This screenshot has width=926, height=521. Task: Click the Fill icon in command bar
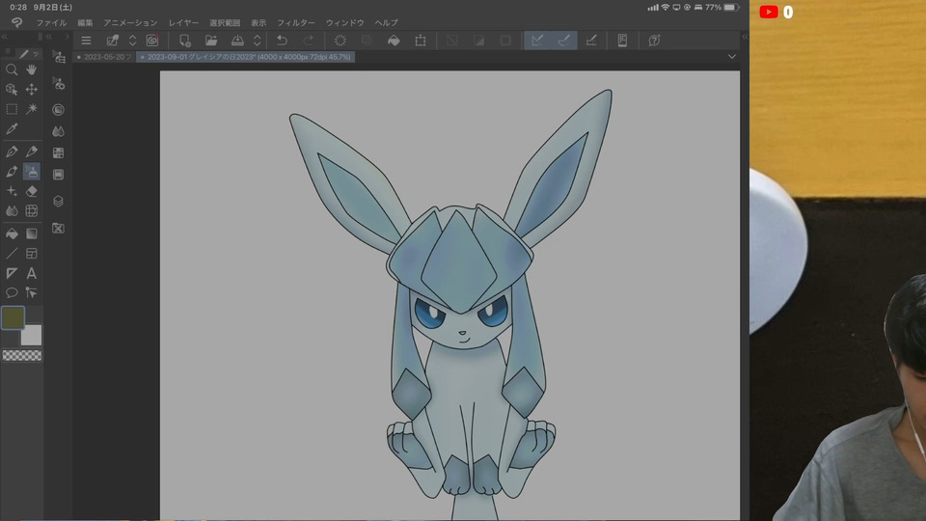click(394, 41)
